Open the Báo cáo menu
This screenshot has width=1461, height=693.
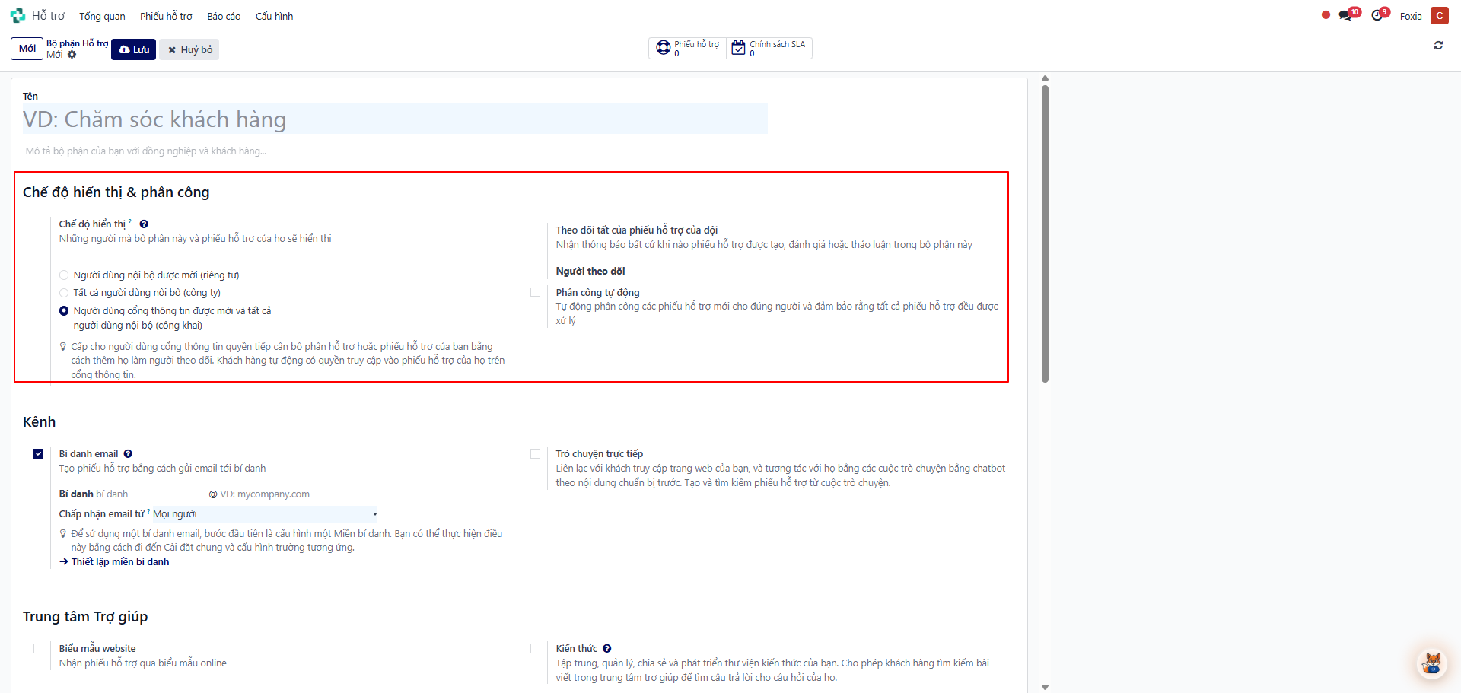[224, 16]
